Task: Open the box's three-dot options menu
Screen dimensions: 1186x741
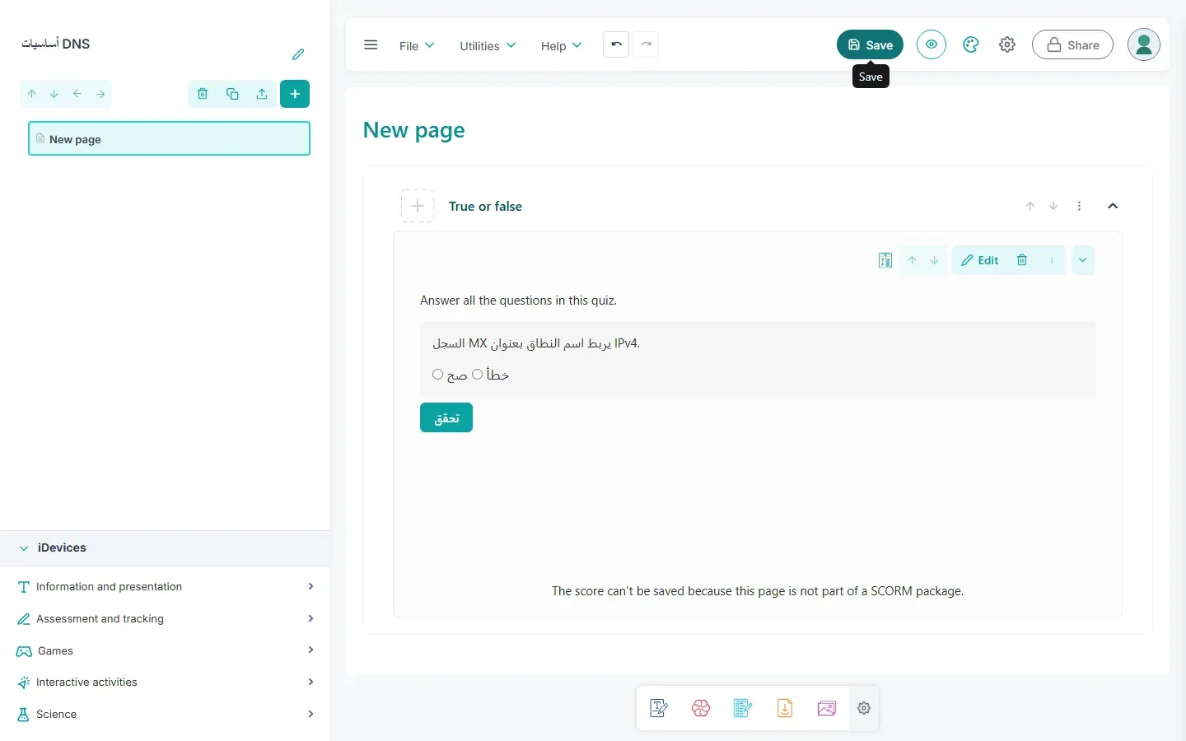Action: click(x=1079, y=206)
